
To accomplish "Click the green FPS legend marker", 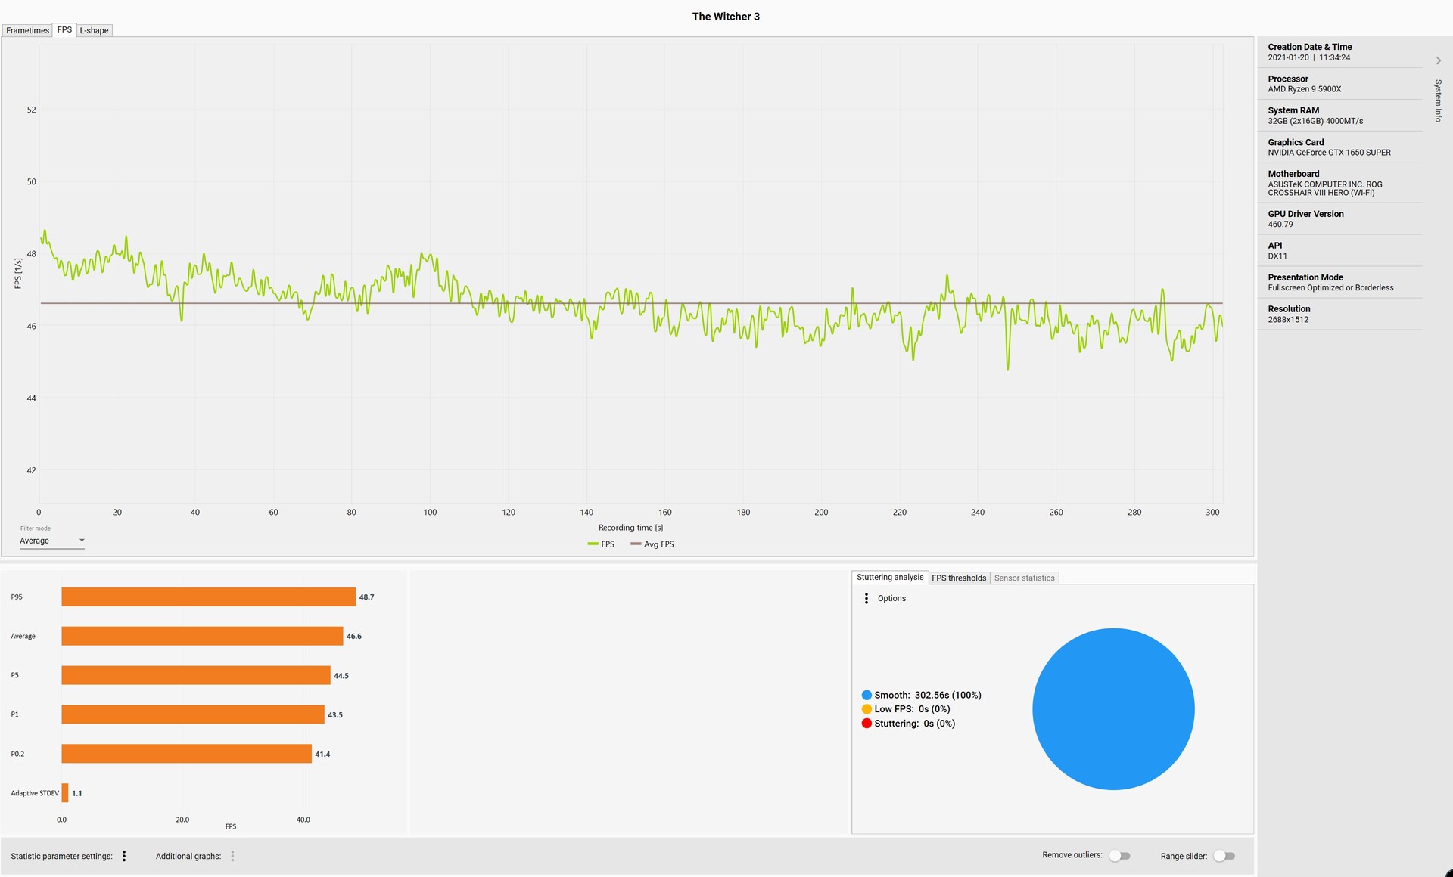I will pyautogui.click(x=593, y=544).
